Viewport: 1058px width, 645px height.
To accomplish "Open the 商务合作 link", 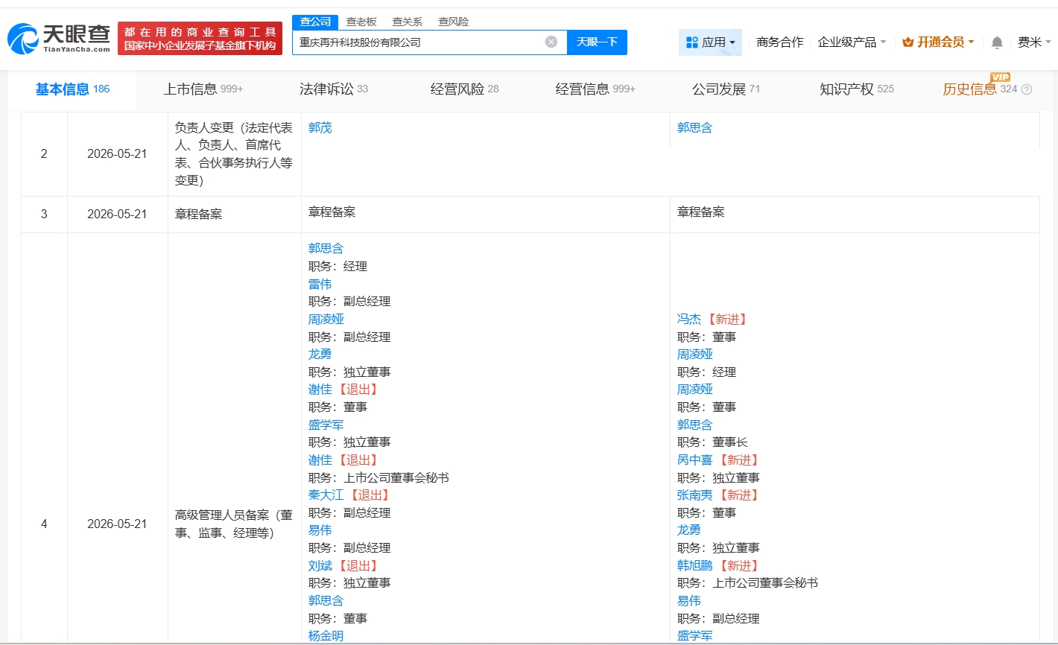I will coord(779,42).
